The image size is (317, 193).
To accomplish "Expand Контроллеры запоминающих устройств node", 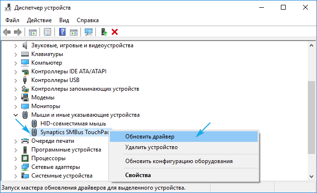I will point(15,90).
